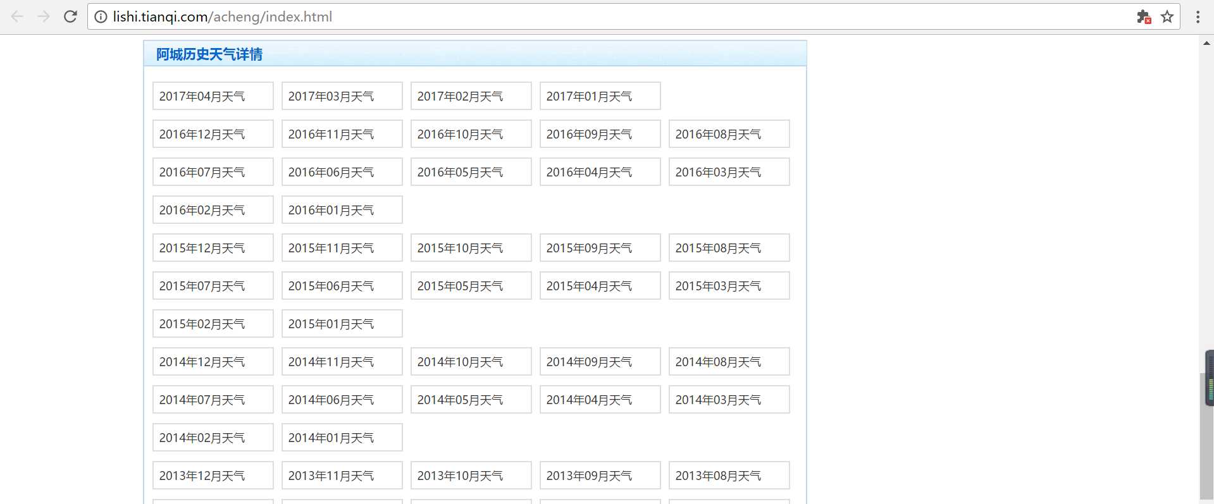1214x504 pixels.
Task: Click scrollbar up arrow
Action: point(1206,43)
